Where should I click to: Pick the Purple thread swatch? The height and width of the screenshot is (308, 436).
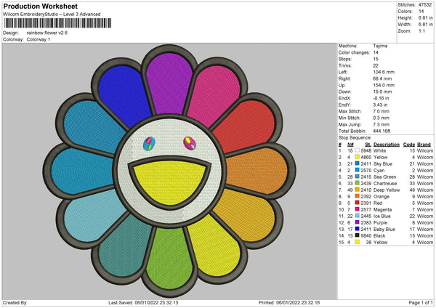coord(357,222)
